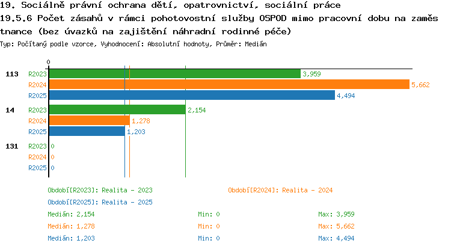Click the 3,959 value label
Image resolution: width=451 pixels, height=249 pixels.
point(311,74)
